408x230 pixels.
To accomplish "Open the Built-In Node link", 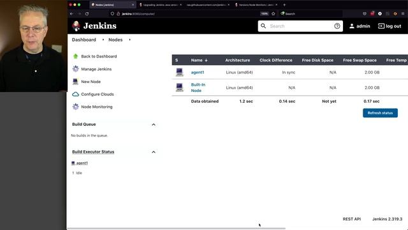I will coord(198,88).
